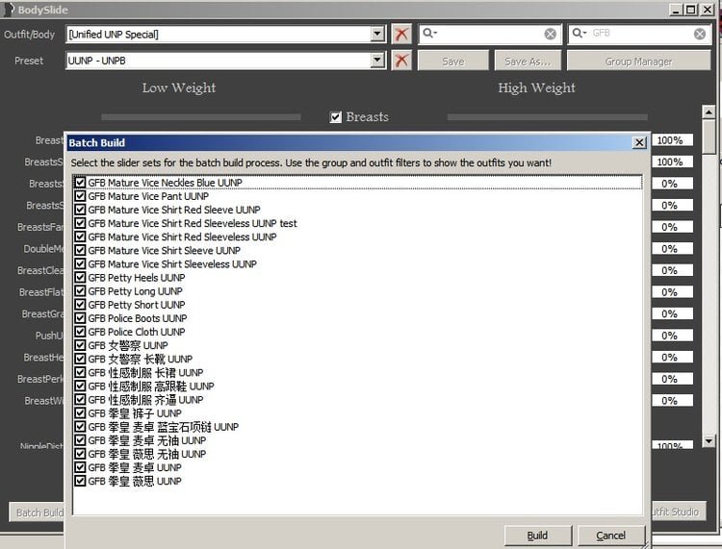Open the Group Manager

pyautogui.click(x=638, y=62)
